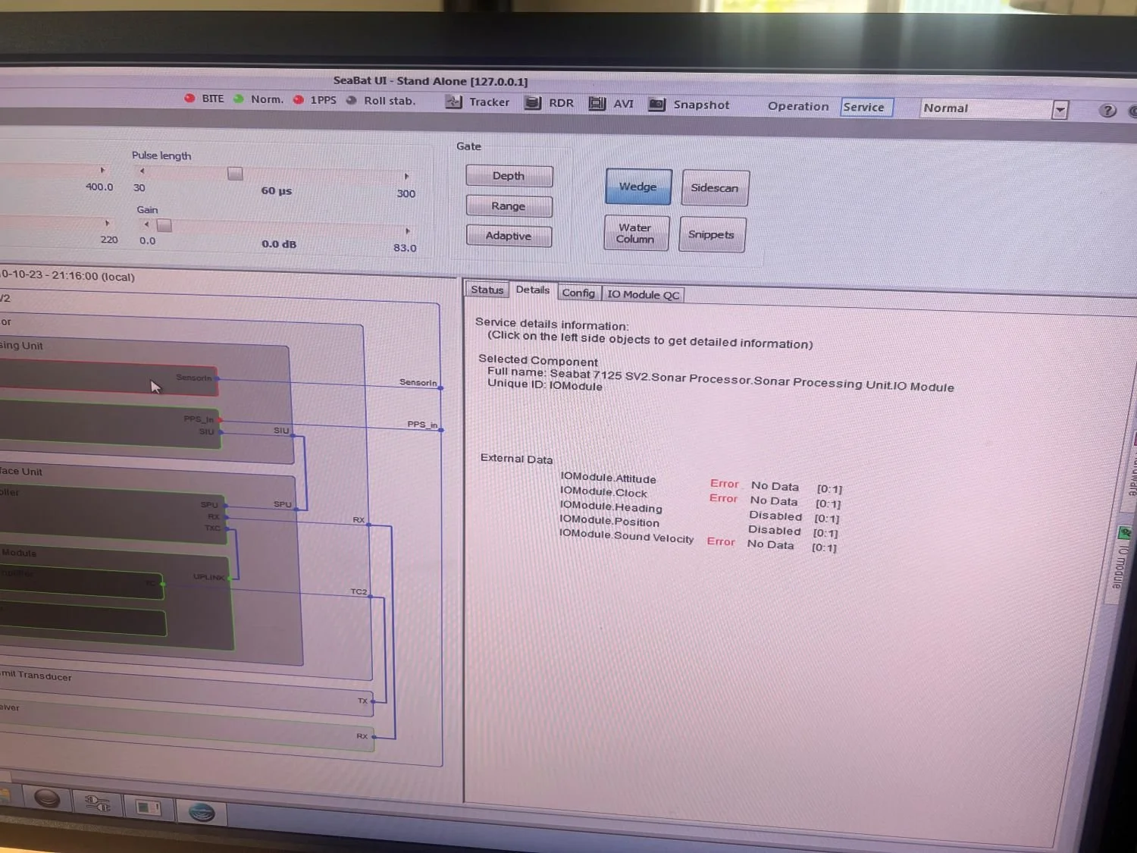This screenshot has height=853, width=1137.
Task: Open the Normal mode dropdown
Action: [x=1060, y=110]
